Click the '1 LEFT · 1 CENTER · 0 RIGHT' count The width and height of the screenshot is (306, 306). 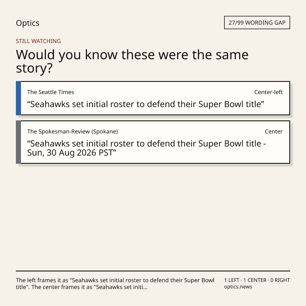point(257,280)
